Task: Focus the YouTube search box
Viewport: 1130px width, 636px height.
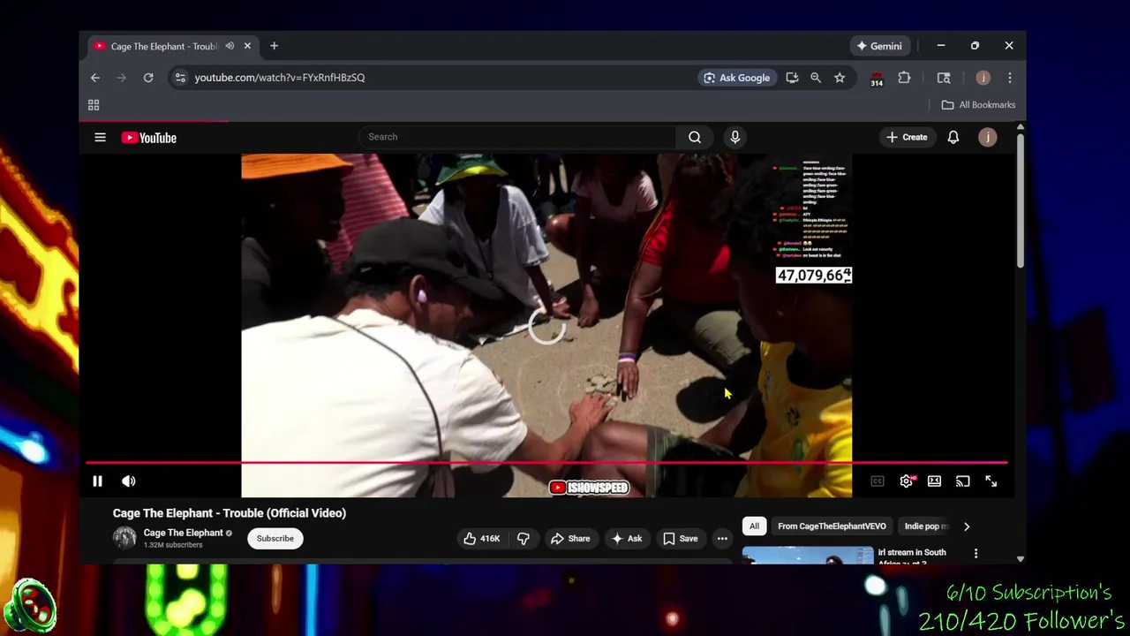Action: (517, 137)
